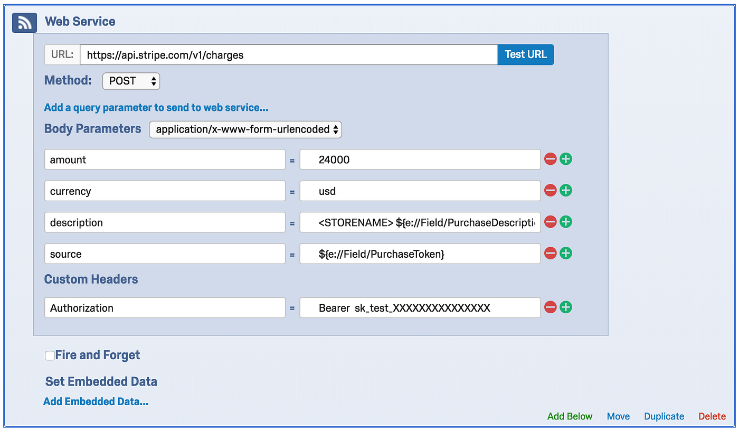Click the Custom Headers heading
The width and height of the screenshot is (739, 430).
(x=91, y=279)
